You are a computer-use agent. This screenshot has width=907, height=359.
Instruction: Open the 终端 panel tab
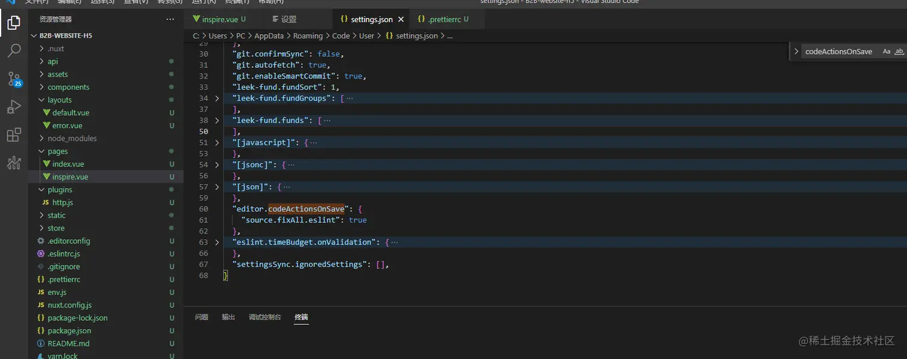(x=301, y=317)
